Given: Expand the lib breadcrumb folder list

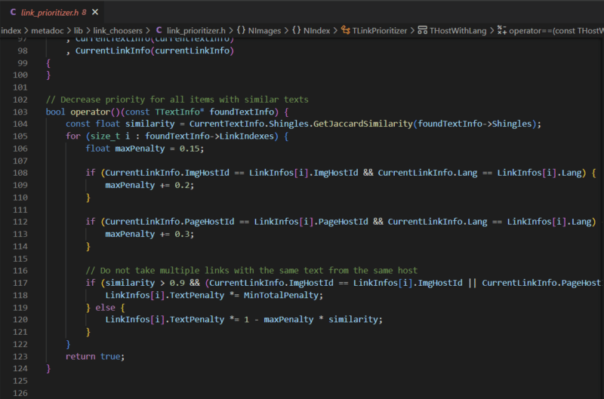Looking at the screenshot, I should (79, 30).
